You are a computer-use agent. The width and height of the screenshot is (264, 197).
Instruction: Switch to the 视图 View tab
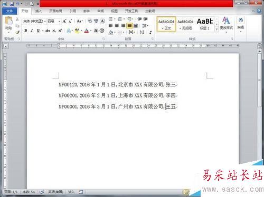point(115,11)
